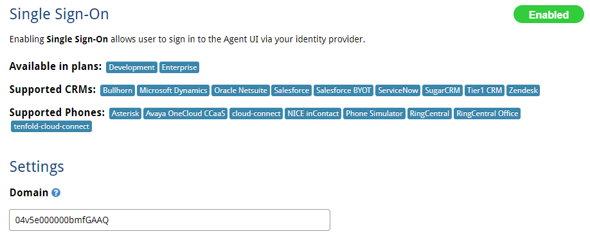Click the ServiceNow tag
This screenshot has width=590, height=236.
[x=398, y=90]
